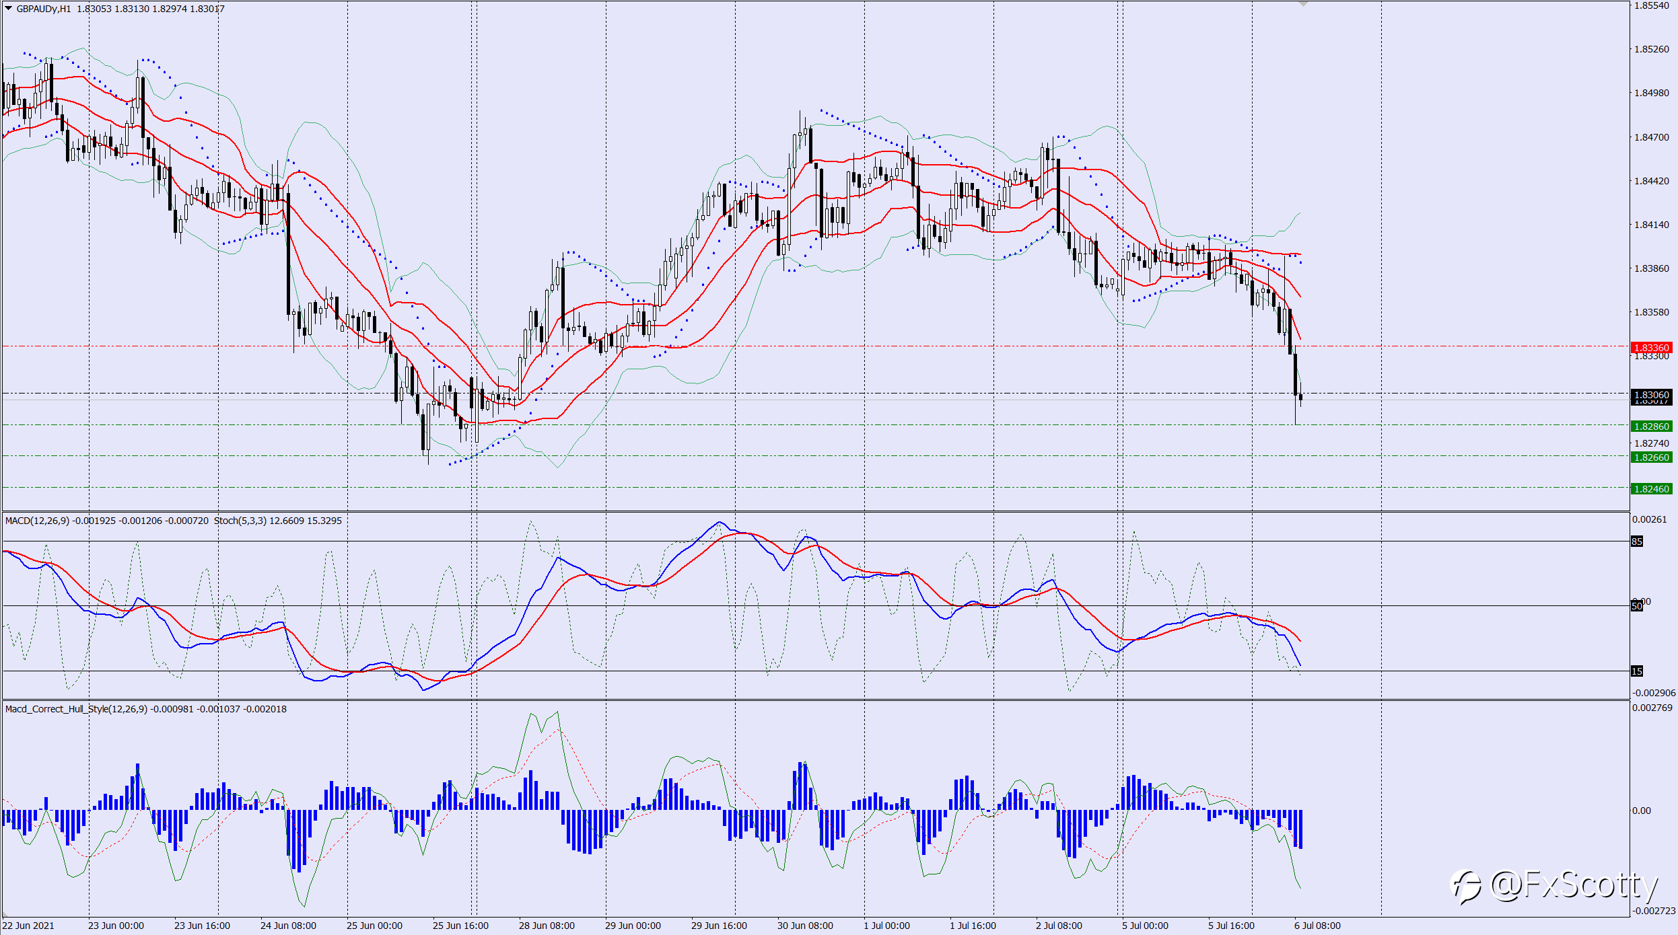Click the black 1.83060 current price label
1678x935 pixels.
(x=1652, y=395)
